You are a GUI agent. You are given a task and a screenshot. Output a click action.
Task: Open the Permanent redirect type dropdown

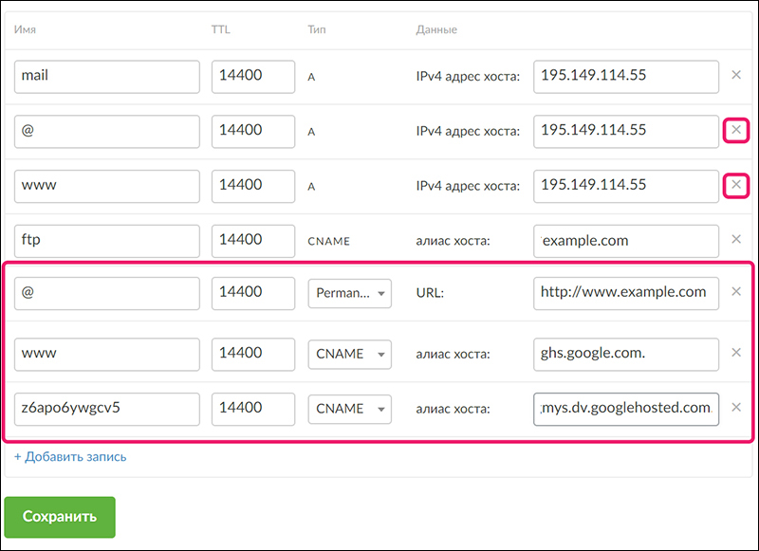350,293
